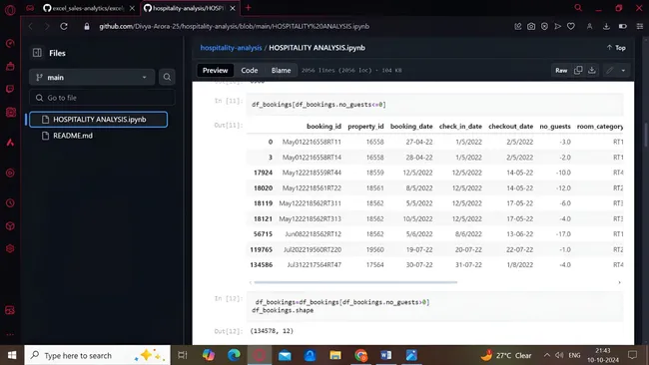The width and height of the screenshot is (649, 365).
Task: Go back in browser history
Action: [31, 26]
